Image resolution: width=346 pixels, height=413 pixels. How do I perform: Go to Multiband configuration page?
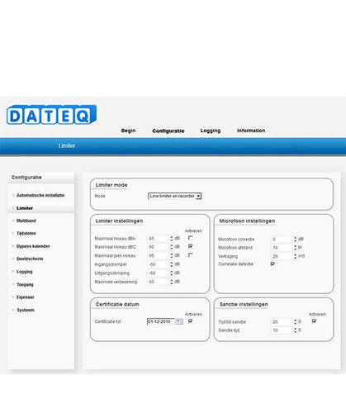(26, 221)
